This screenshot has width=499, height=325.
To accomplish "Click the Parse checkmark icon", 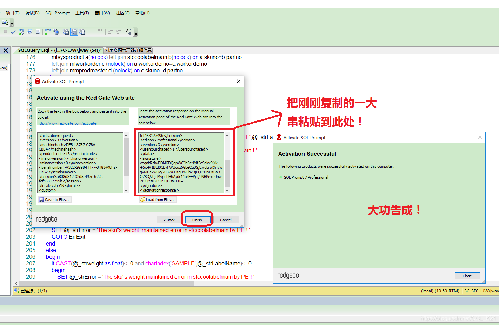I will (x=13, y=32).
